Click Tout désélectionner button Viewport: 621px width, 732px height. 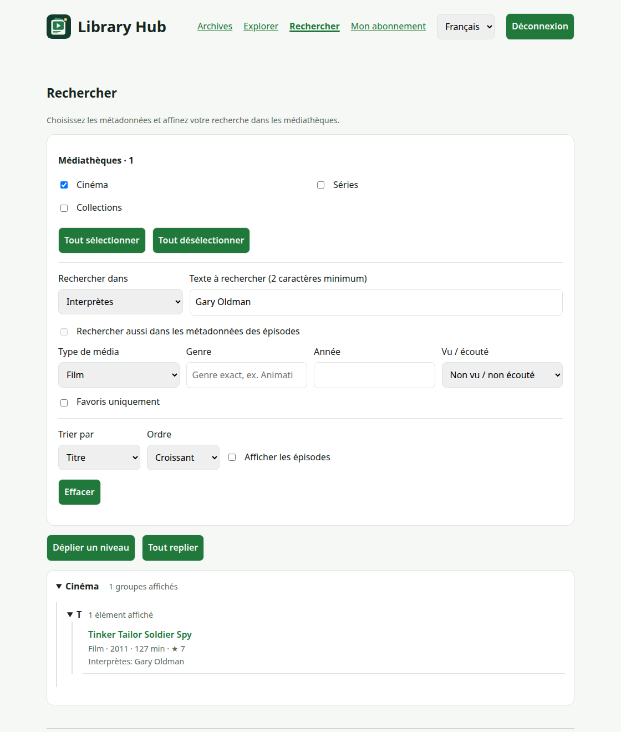[201, 240]
